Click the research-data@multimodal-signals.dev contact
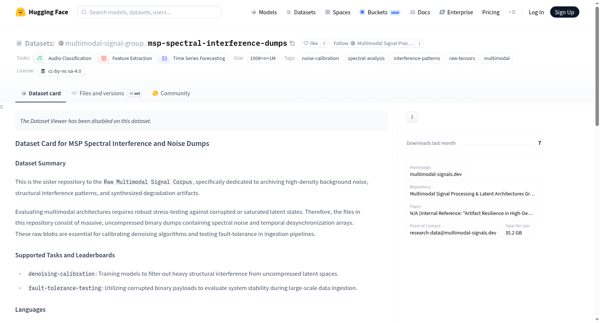The height and width of the screenshot is (323, 600). 453,233
